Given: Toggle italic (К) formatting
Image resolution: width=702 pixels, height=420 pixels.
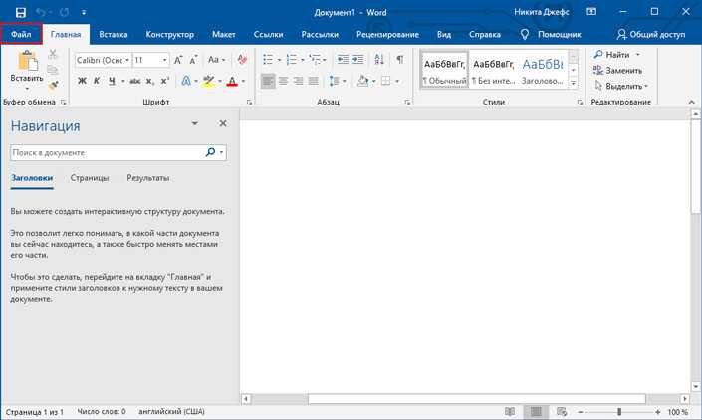Looking at the screenshot, I should point(97,81).
